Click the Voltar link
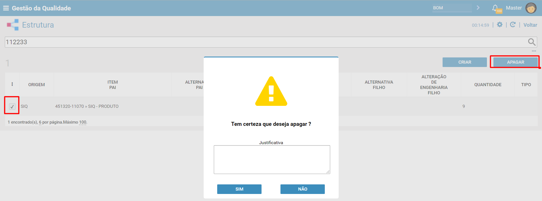This screenshot has height=201, width=542. click(530, 25)
